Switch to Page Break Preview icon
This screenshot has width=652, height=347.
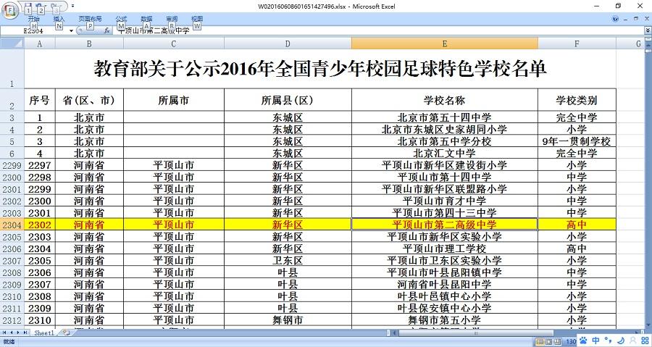point(557,342)
